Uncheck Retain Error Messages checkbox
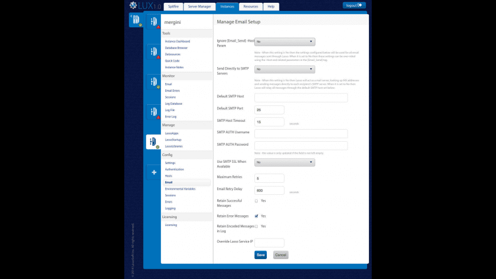This screenshot has width=496, height=279. 256,216
